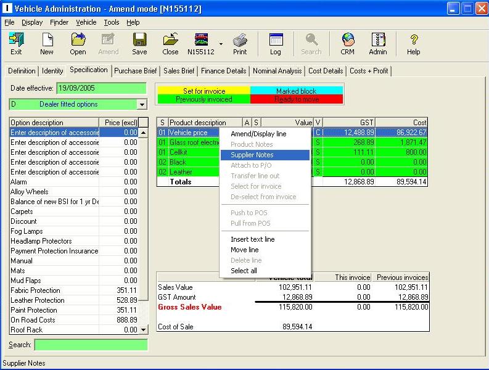Click the Exit toolbar icon

16,43
